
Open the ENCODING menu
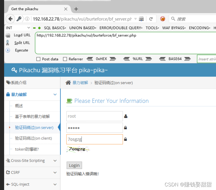tap(200, 28)
